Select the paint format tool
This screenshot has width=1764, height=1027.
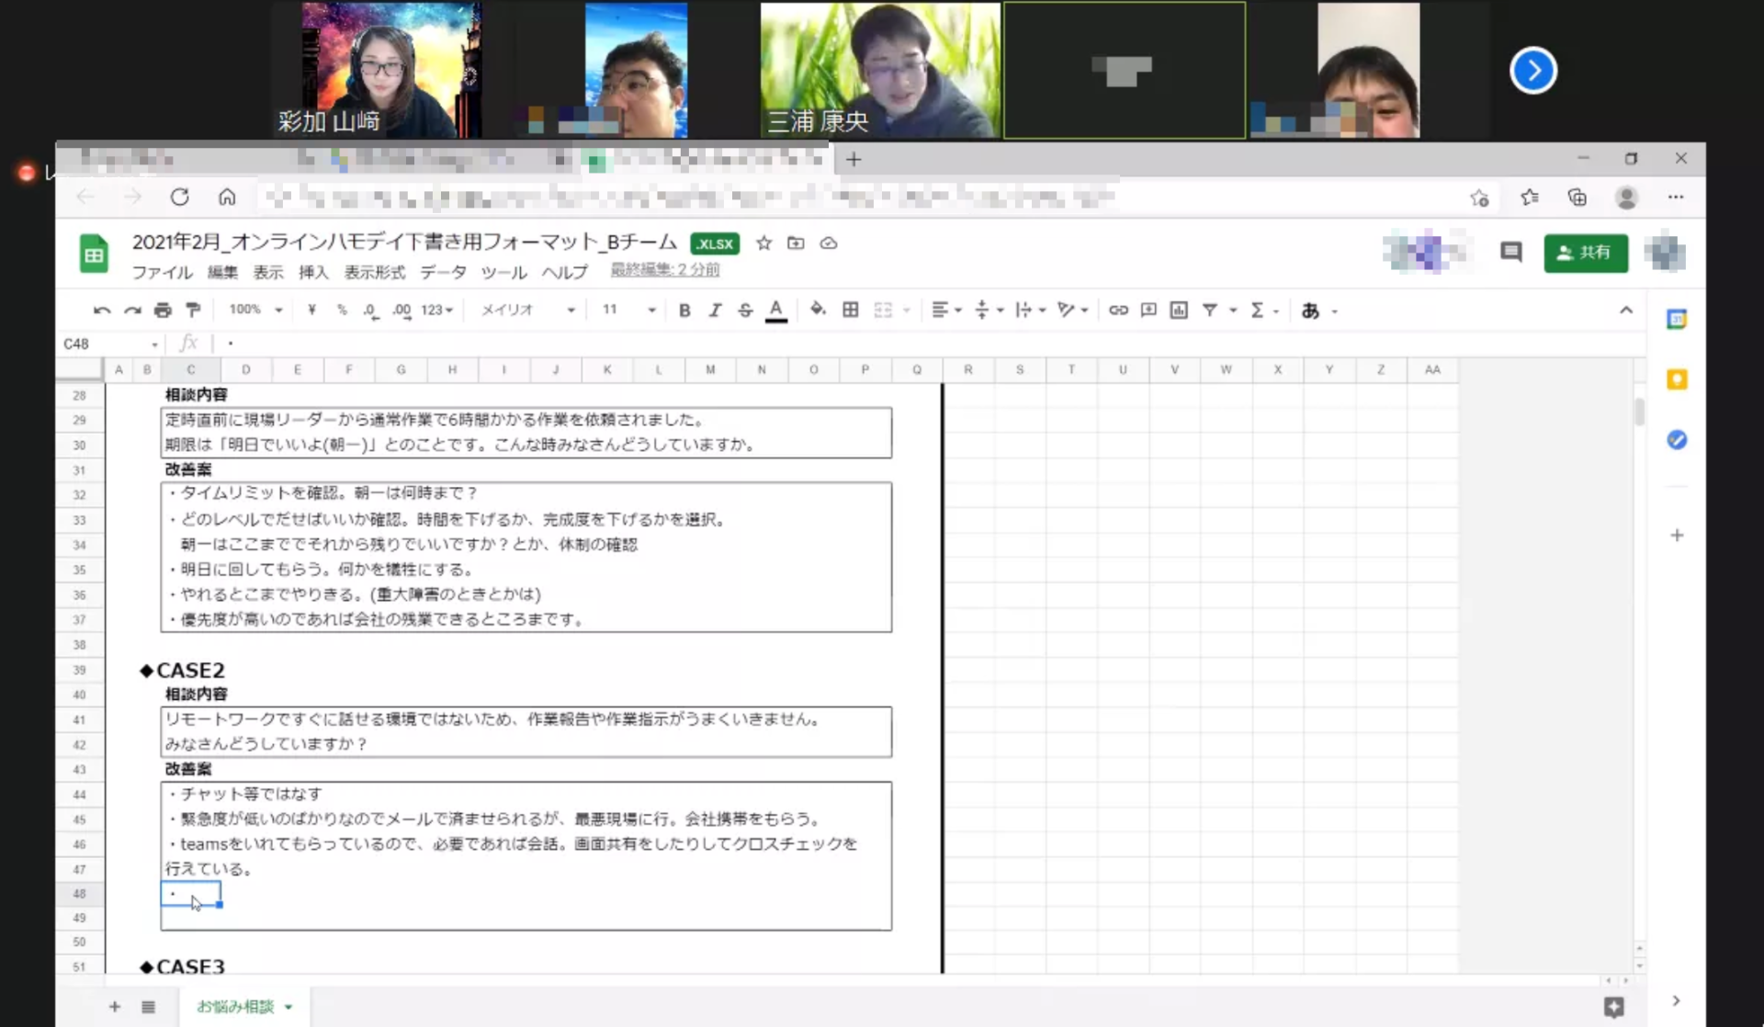(193, 310)
